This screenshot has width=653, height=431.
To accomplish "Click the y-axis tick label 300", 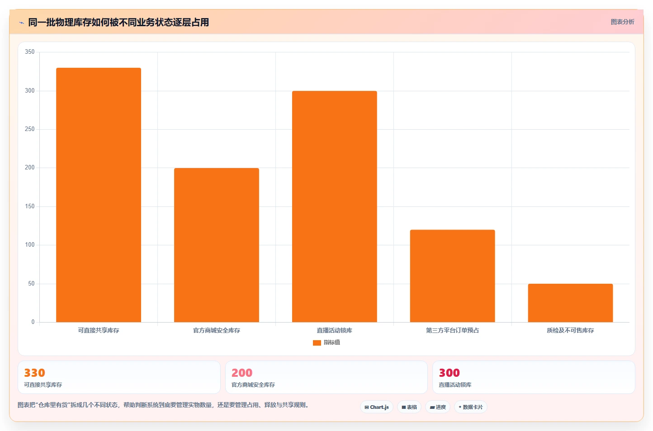I will tap(30, 91).
